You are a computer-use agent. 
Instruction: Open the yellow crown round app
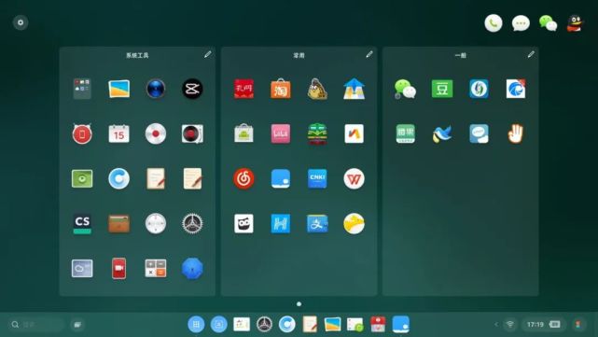point(354,223)
